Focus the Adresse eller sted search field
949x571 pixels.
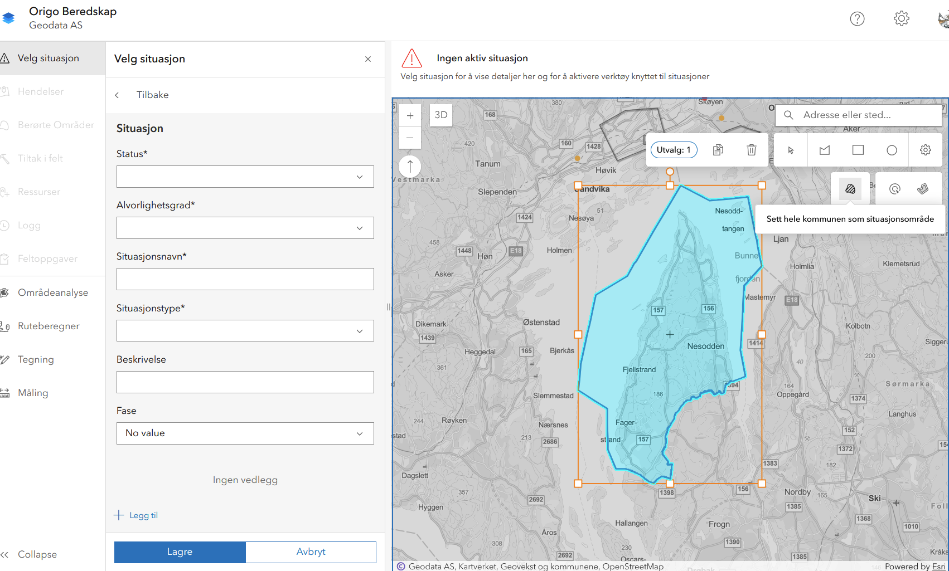(859, 115)
